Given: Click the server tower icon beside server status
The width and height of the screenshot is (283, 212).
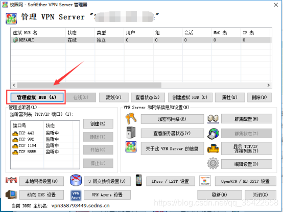Looking at the screenshot, I should 131,133.
